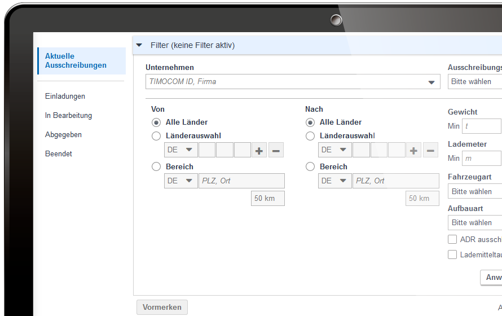Go to In Bearbeitung section
Viewport: 502px width, 316px height.
tap(68, 116)
